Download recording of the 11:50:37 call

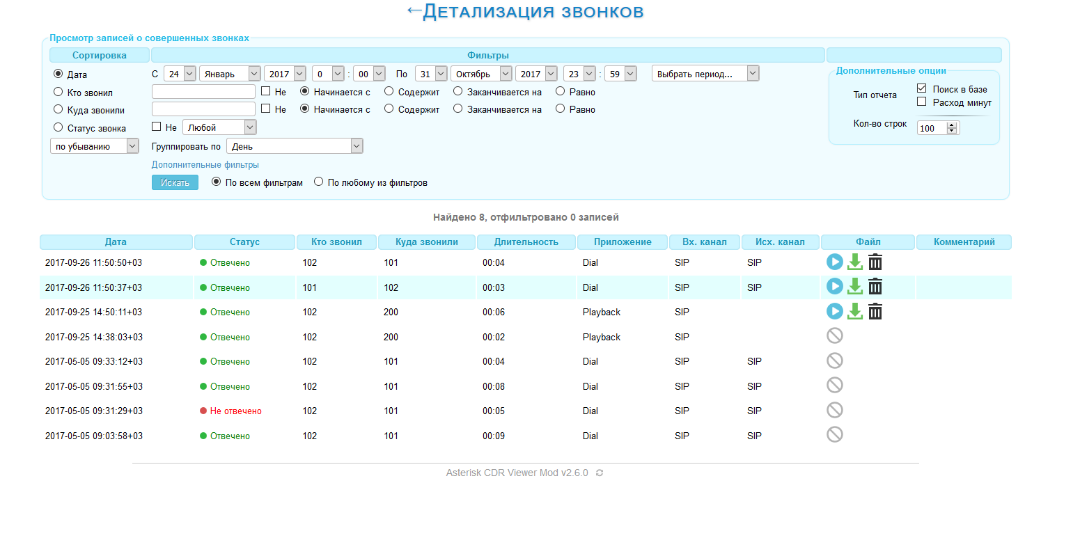point(855,287)
